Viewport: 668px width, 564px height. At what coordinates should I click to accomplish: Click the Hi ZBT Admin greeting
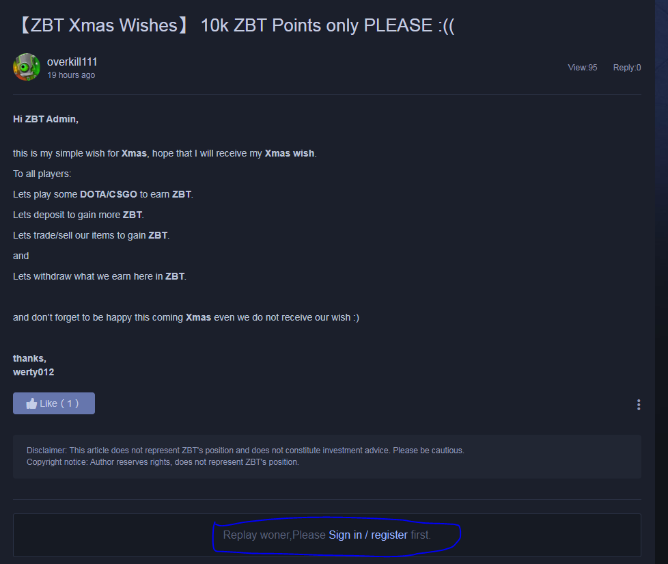point(46,119)
